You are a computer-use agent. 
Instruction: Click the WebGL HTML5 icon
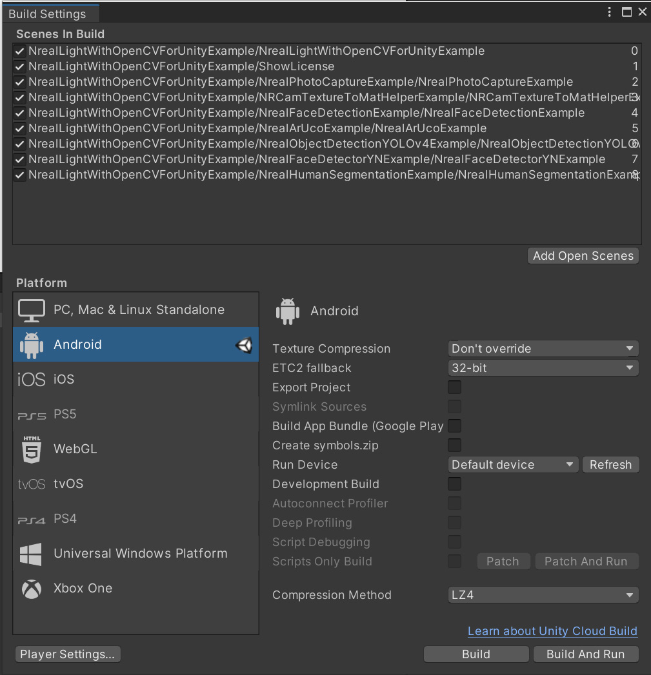[x=32, y=449]
